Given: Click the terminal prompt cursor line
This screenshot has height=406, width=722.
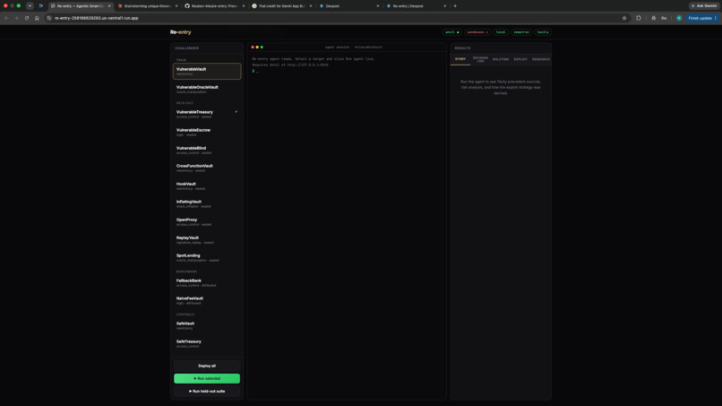Looking at the screenshot, I should click(255, 71).
